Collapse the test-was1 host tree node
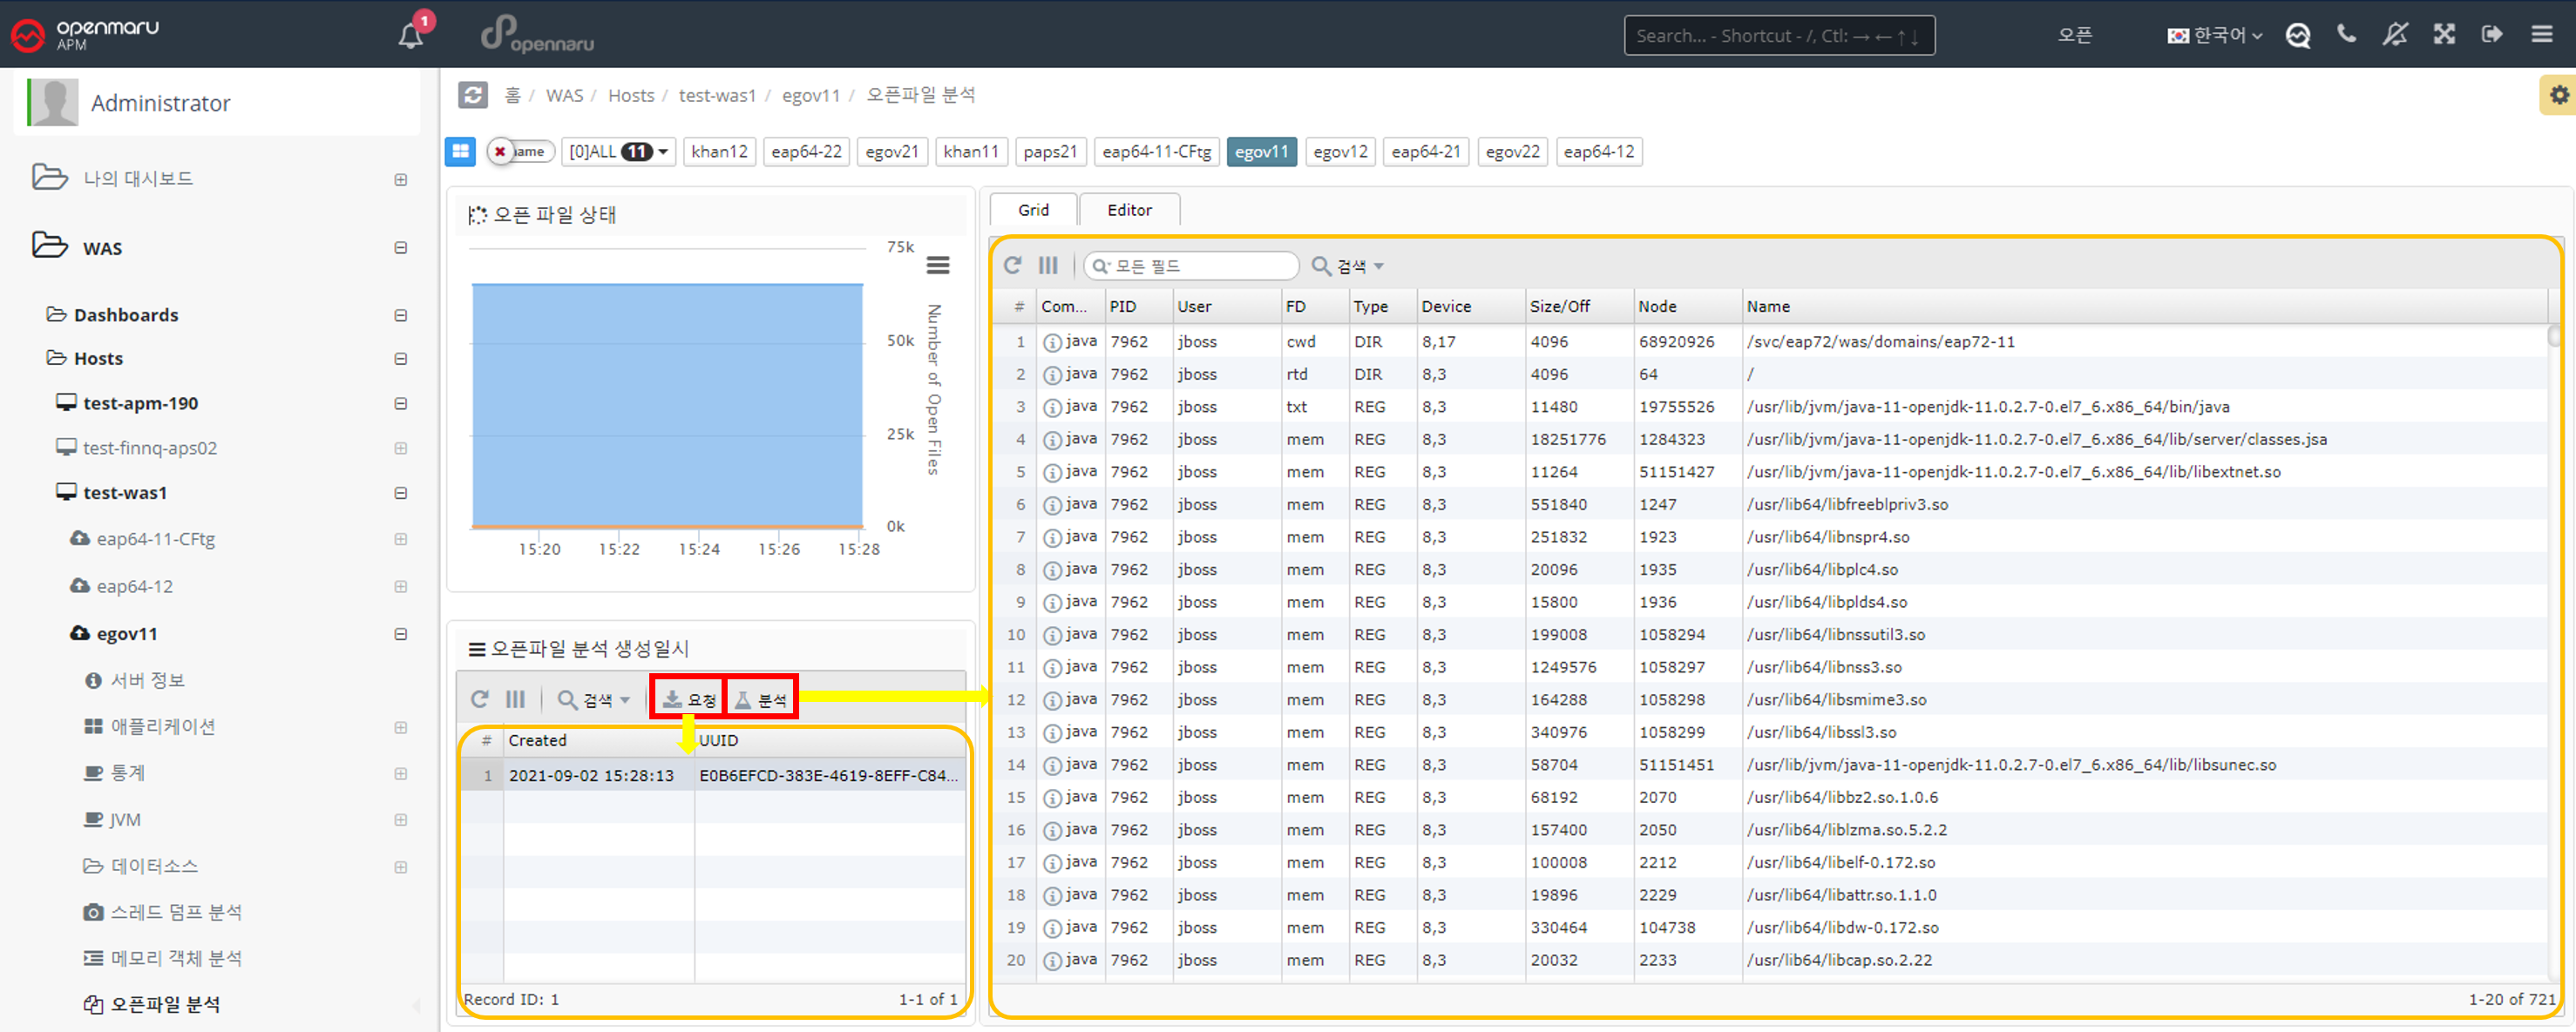Viewport: 2576px width, 1032px height. coord(401,494)
